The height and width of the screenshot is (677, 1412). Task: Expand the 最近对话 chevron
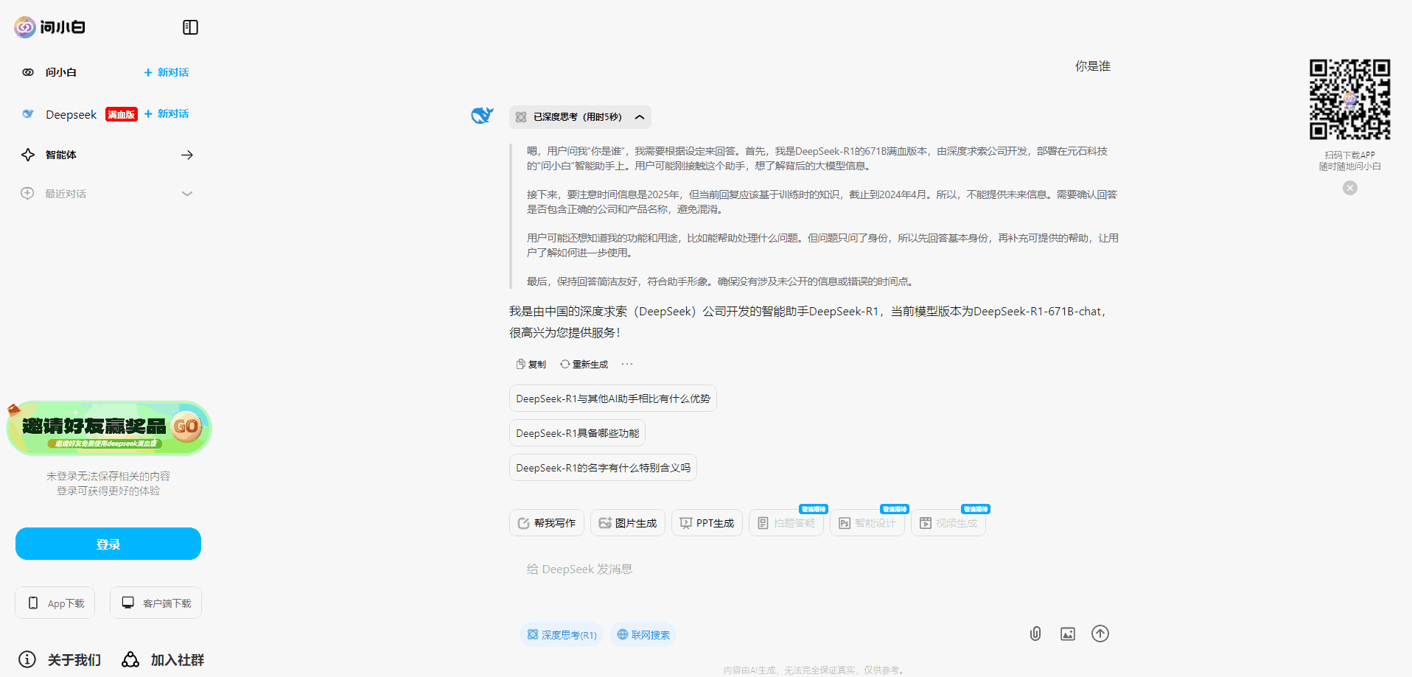tap(187, 194)
